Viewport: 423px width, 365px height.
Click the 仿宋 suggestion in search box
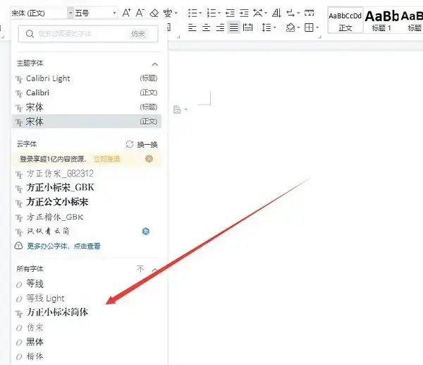point(138,34)
